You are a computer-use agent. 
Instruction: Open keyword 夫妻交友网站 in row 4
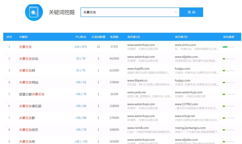[29, 82]
